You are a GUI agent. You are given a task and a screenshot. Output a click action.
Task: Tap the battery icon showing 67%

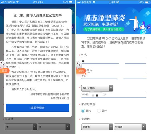[147, 2]
